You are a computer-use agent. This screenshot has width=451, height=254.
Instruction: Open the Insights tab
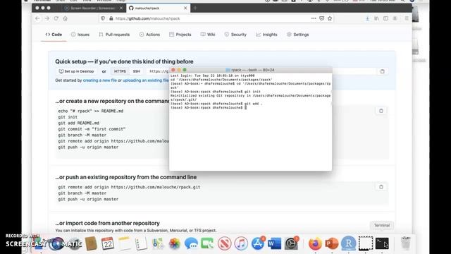(266, 35)
